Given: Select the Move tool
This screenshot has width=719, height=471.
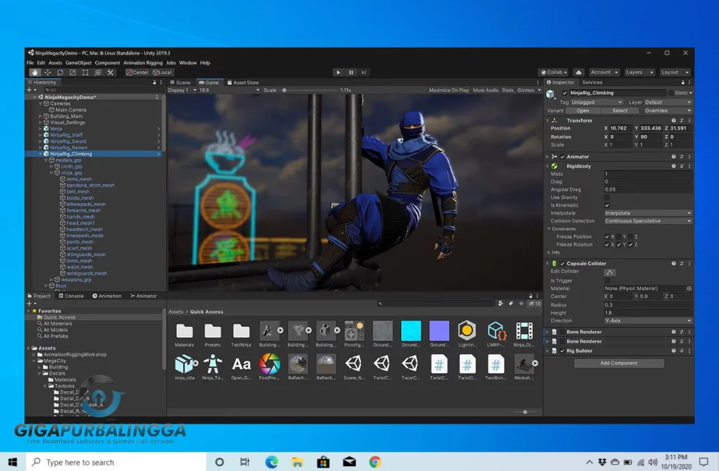Looking at the screenshot, I should pyautogui.click(x=48, y=72).
